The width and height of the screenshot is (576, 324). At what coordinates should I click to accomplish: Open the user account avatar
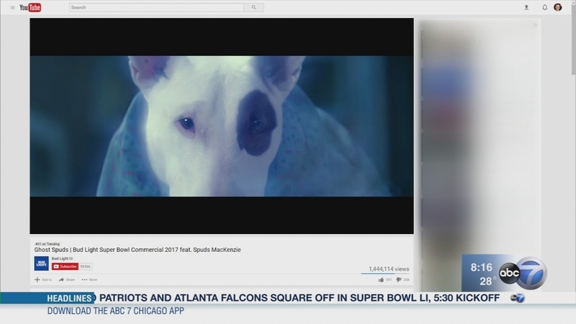coord(557,7)
